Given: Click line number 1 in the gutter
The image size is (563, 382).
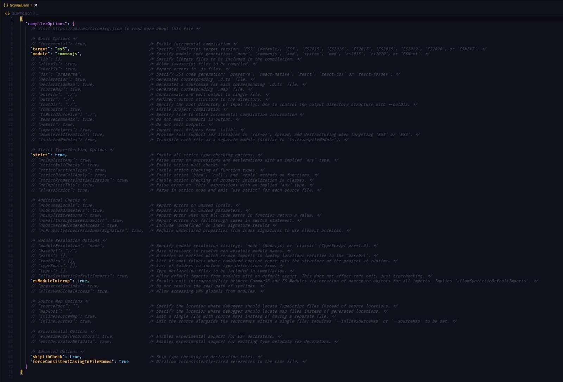Looking at the screenshot, I should (x=12, y=19).
